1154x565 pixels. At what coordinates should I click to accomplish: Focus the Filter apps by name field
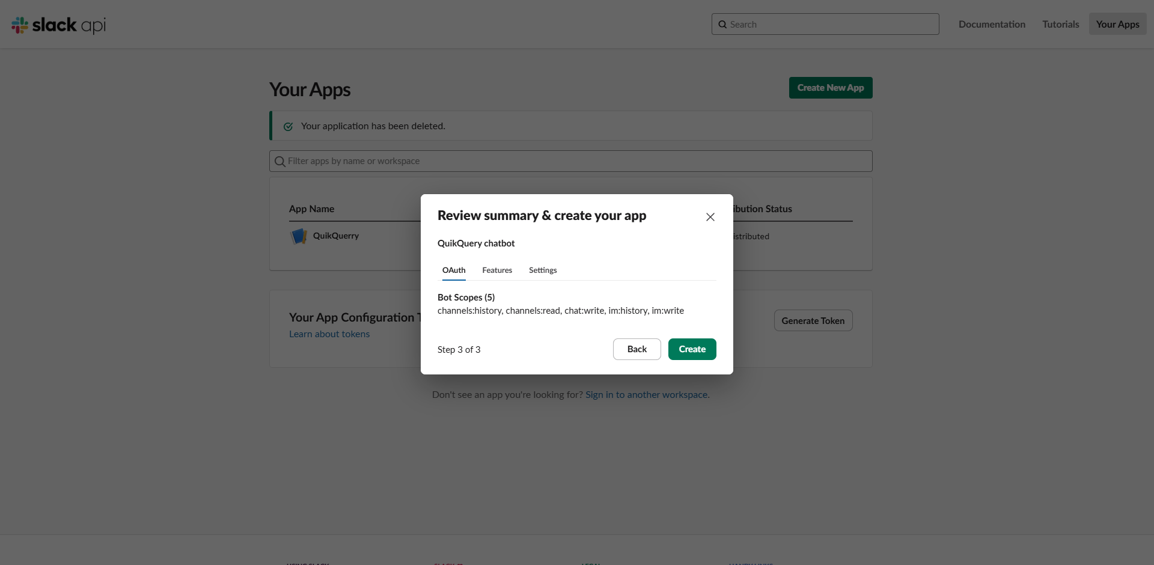(x=571, y=161)
